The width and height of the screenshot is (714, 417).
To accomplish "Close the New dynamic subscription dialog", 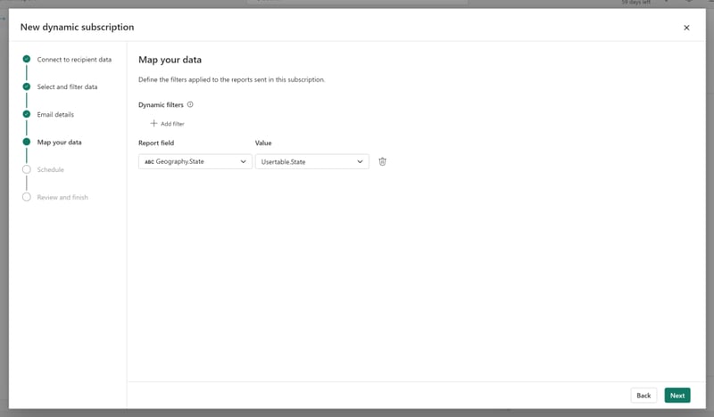I will (686, 28).
